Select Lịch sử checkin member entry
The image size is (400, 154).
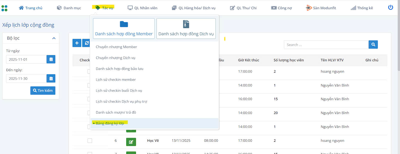[x=116, y=80]
